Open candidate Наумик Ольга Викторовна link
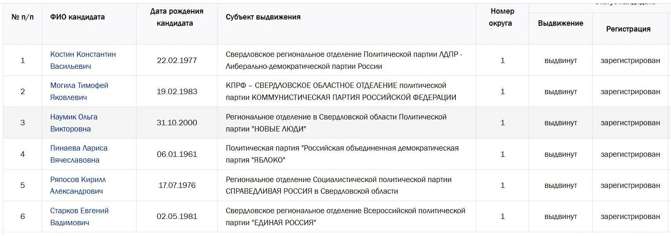 click(x=74, y=123)
